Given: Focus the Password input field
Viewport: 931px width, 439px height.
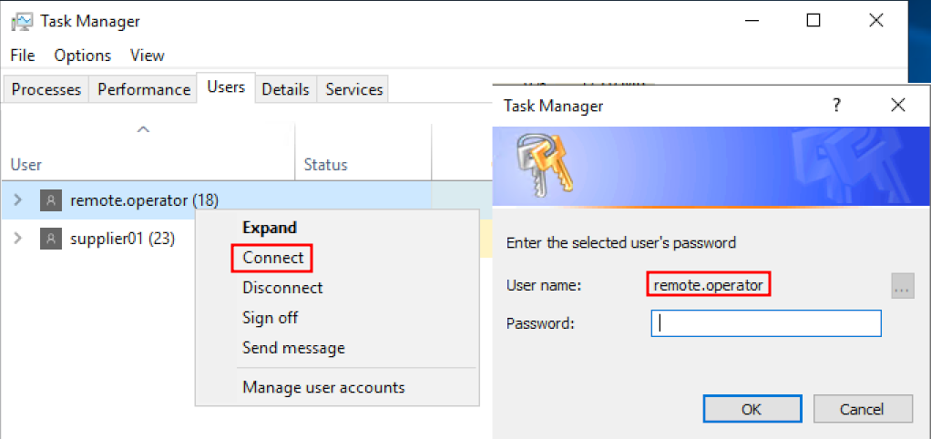Looking at the screenshot, I should click(x=765, y=323).
